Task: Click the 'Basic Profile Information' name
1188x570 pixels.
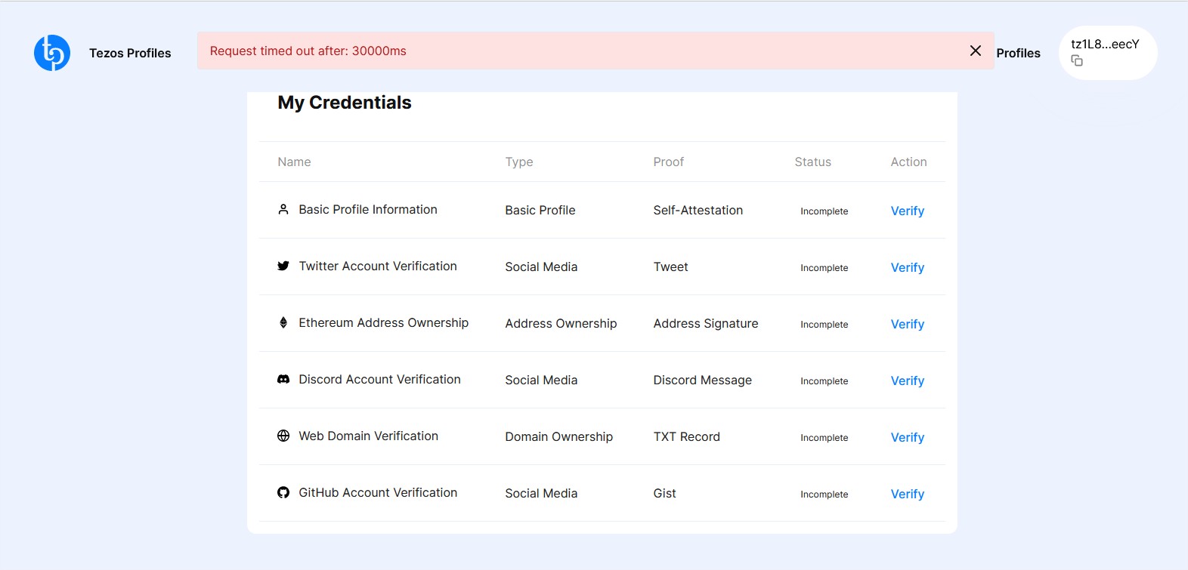Action: pyautogui.click(x=368, y=209)
